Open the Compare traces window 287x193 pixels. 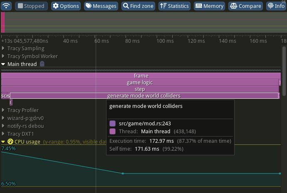(246, 6)
